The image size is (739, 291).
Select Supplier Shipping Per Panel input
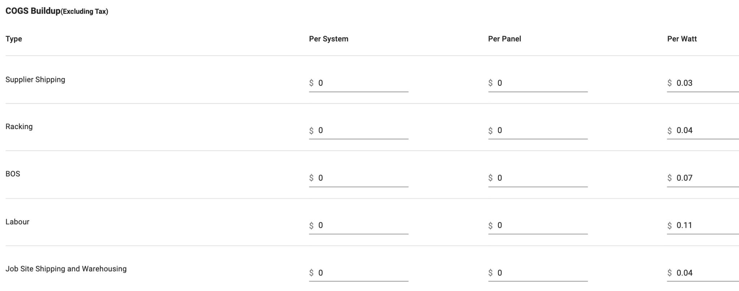[x=538, y=83]
